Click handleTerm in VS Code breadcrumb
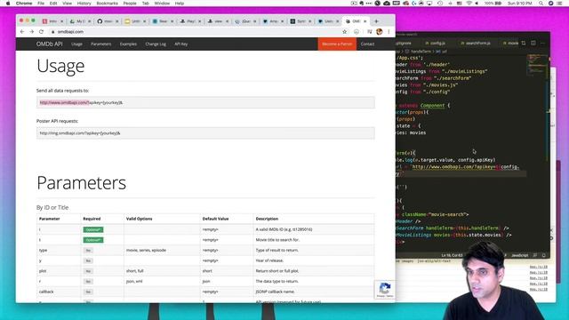Viewport: 569px width, 320px height. pyautogui.click(x=421, y=52)
